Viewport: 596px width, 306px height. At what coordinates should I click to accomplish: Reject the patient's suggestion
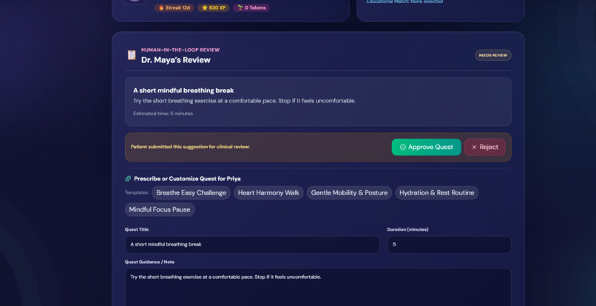pos(484,147)
